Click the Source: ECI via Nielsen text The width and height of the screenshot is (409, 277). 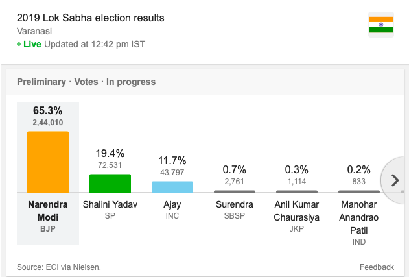[59, 267]
